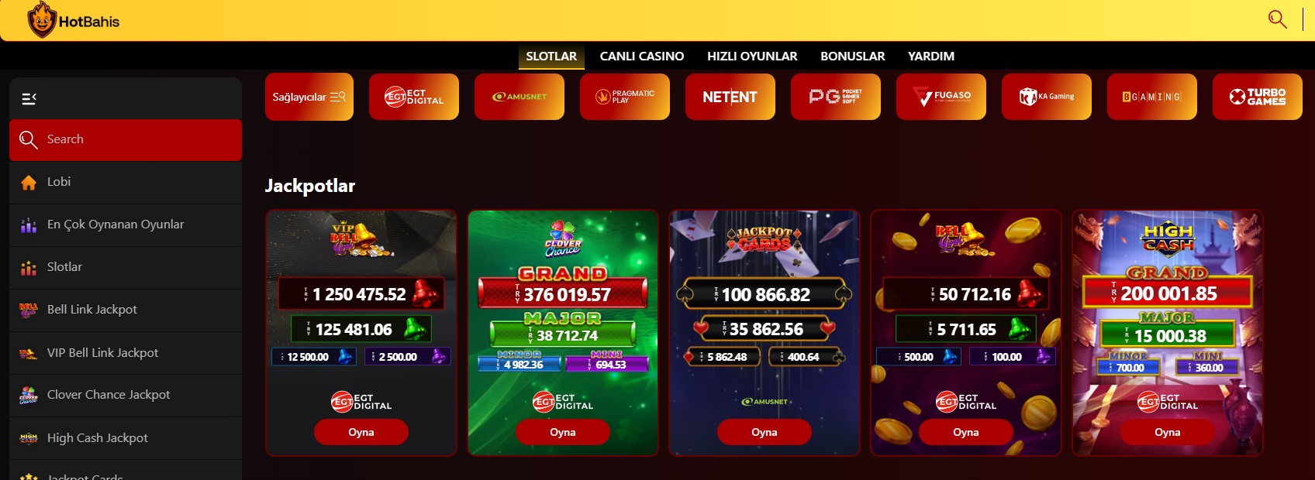Viewport: 1315px width, 480px height.
Task: Choose the Amusnet provider tile
Action: pos(519,97)
